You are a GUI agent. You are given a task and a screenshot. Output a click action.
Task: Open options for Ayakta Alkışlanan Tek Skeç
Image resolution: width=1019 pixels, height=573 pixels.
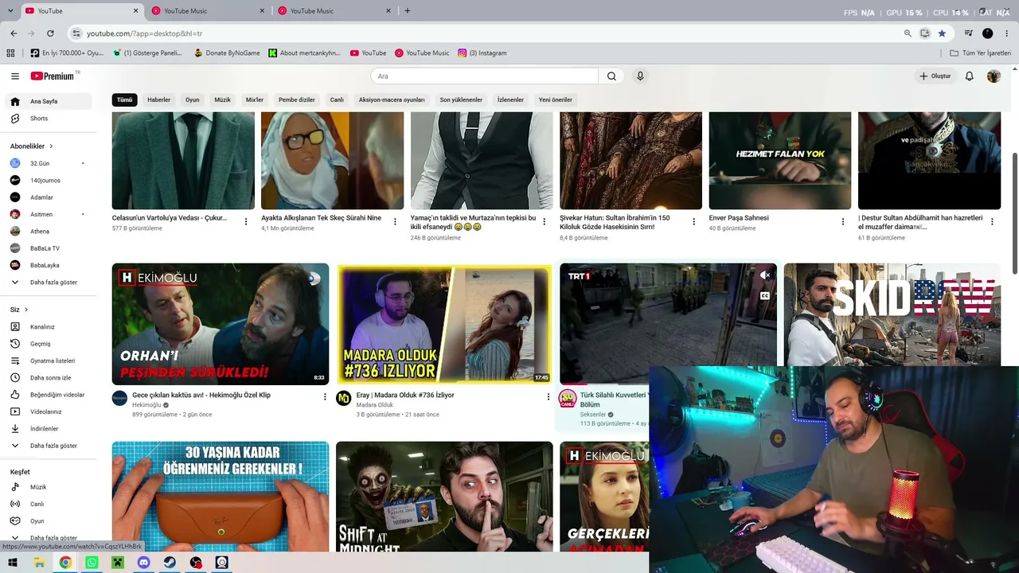pyautogui.click(x=395, y=221)
